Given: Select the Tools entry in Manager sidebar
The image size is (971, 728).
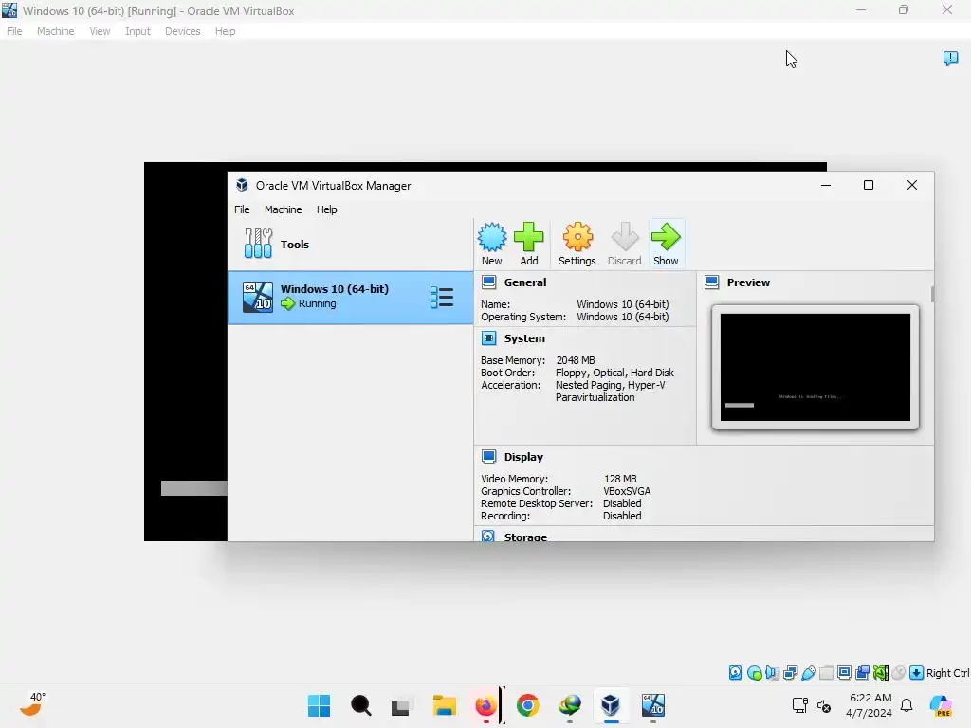Looking at the screenshot, I should tap(350, 244).
